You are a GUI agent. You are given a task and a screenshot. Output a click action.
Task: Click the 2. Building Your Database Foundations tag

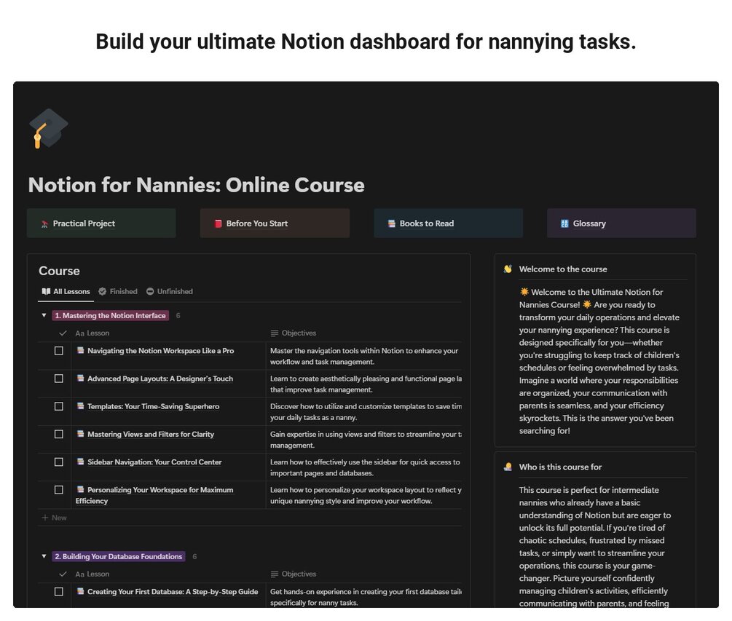click(x=119, y=557)
